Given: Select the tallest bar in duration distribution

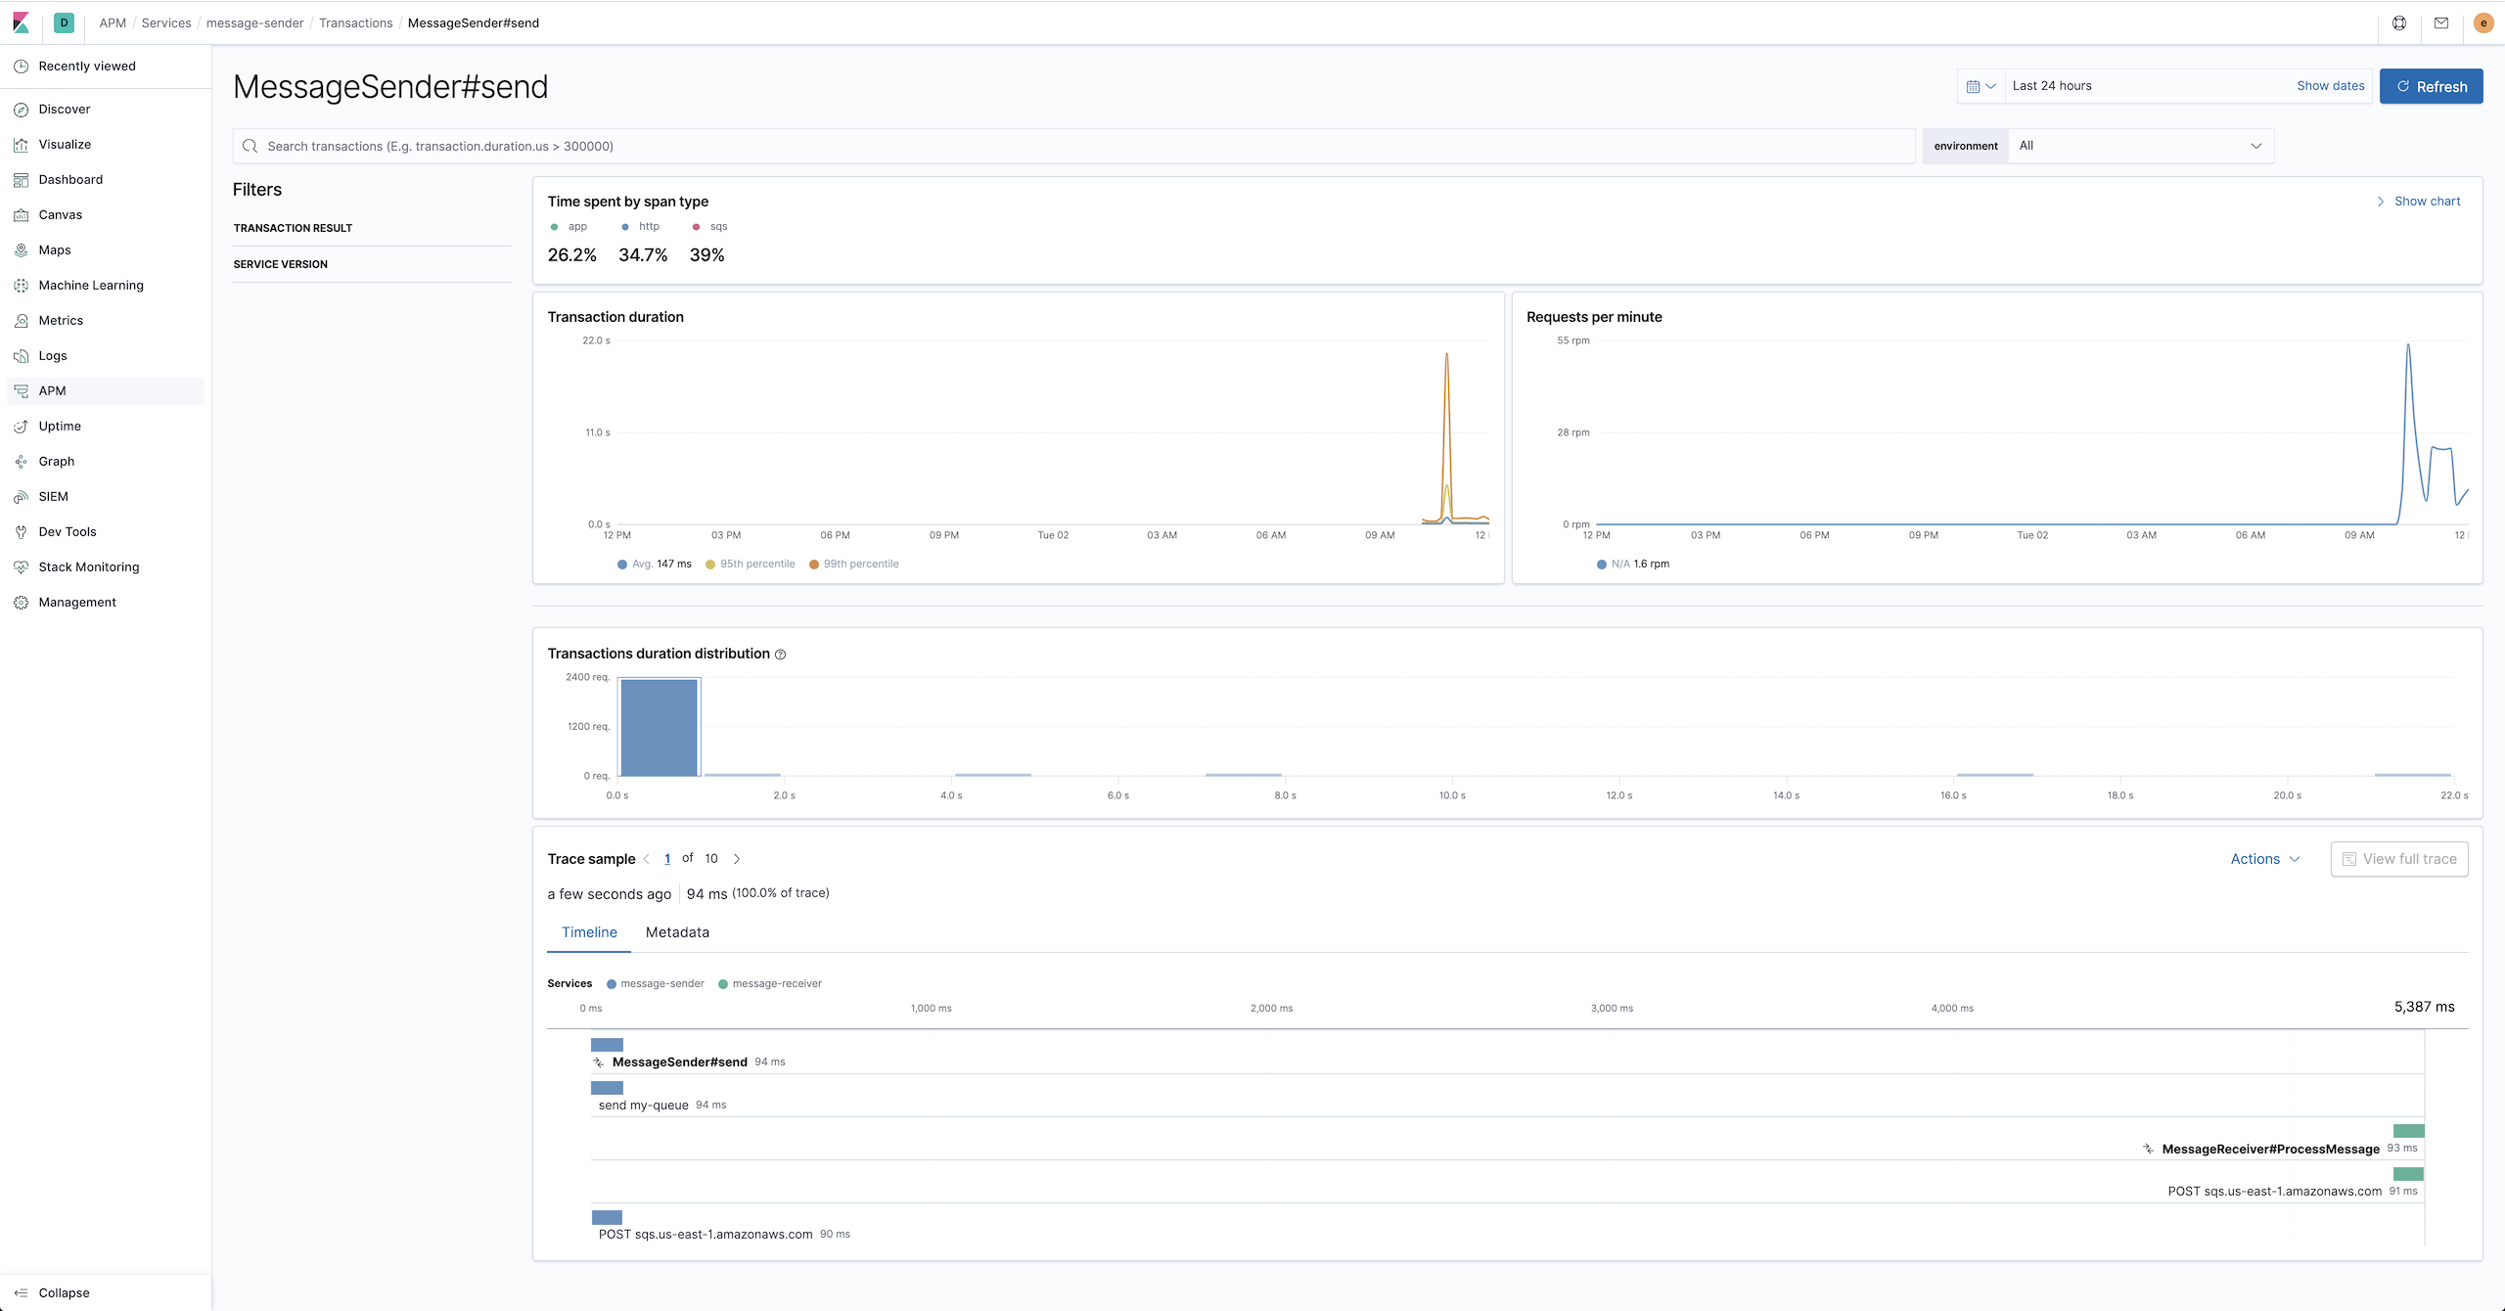Looking at the screenshot, I should coord(660,727).
